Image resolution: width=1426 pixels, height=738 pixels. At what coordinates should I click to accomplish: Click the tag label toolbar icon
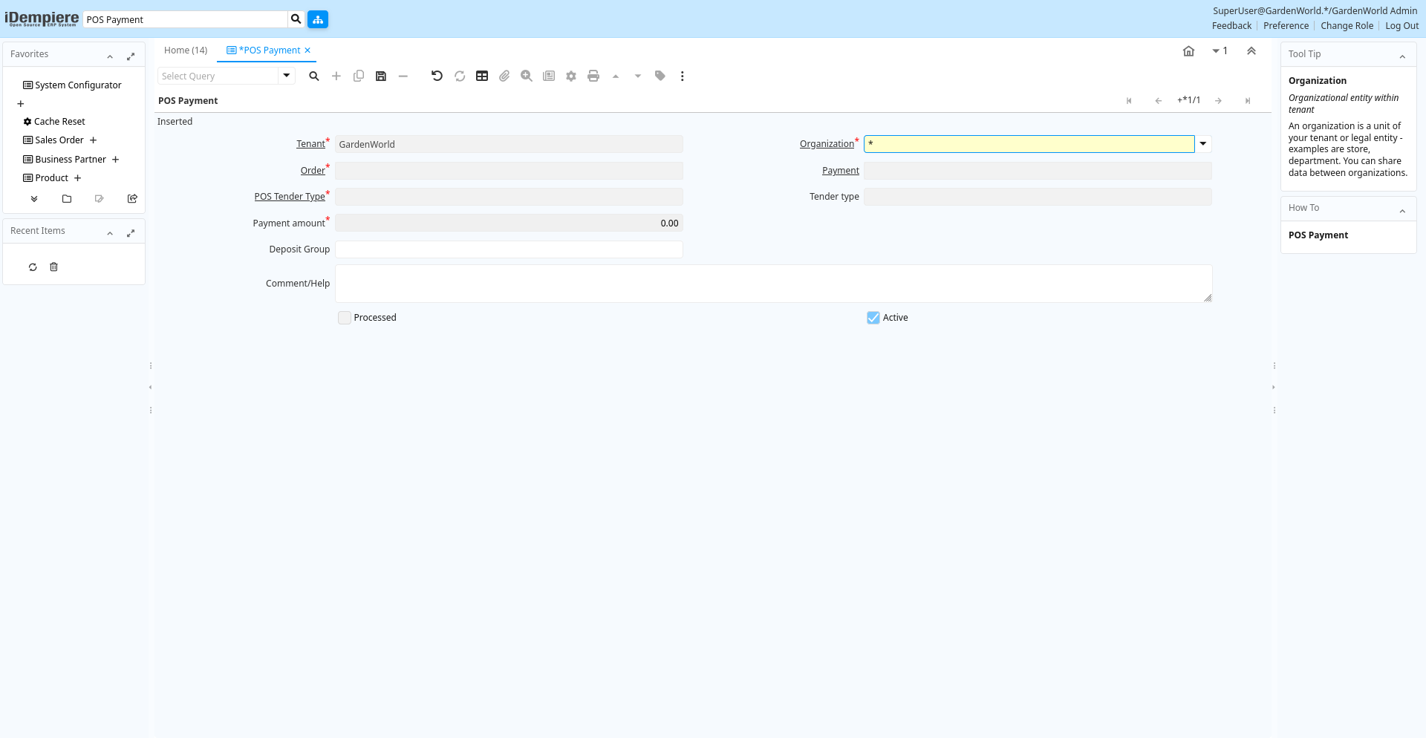[x=660, y=76]
